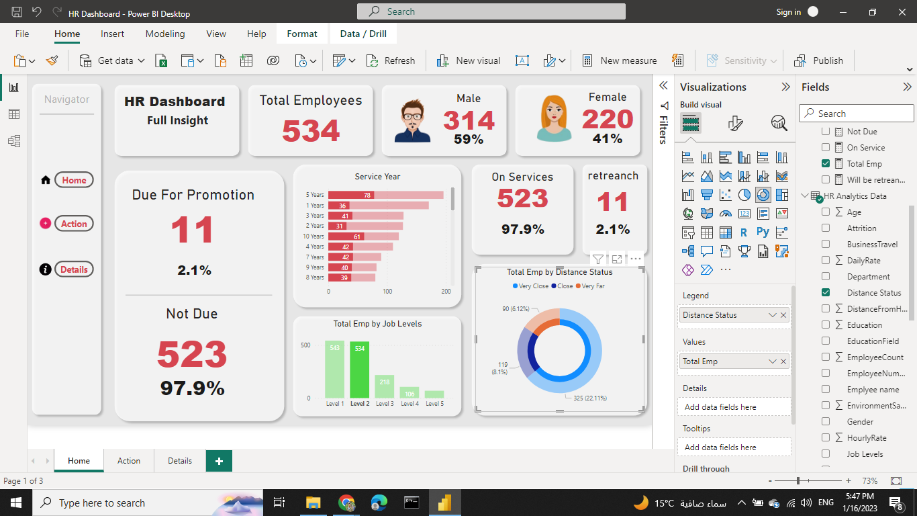Image resolution: width=917 pixels, height=516 pixels.
Task: Choose the funnel chart visualization icon
Action: point(707,195)
